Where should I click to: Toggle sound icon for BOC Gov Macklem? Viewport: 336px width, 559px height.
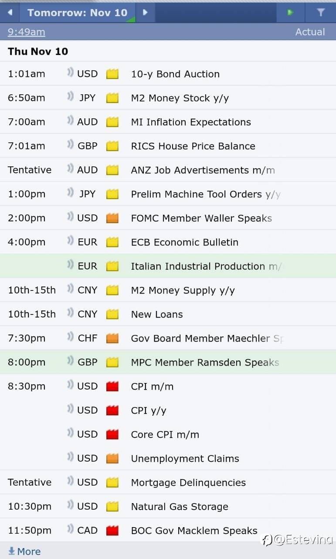coord(70,529)
